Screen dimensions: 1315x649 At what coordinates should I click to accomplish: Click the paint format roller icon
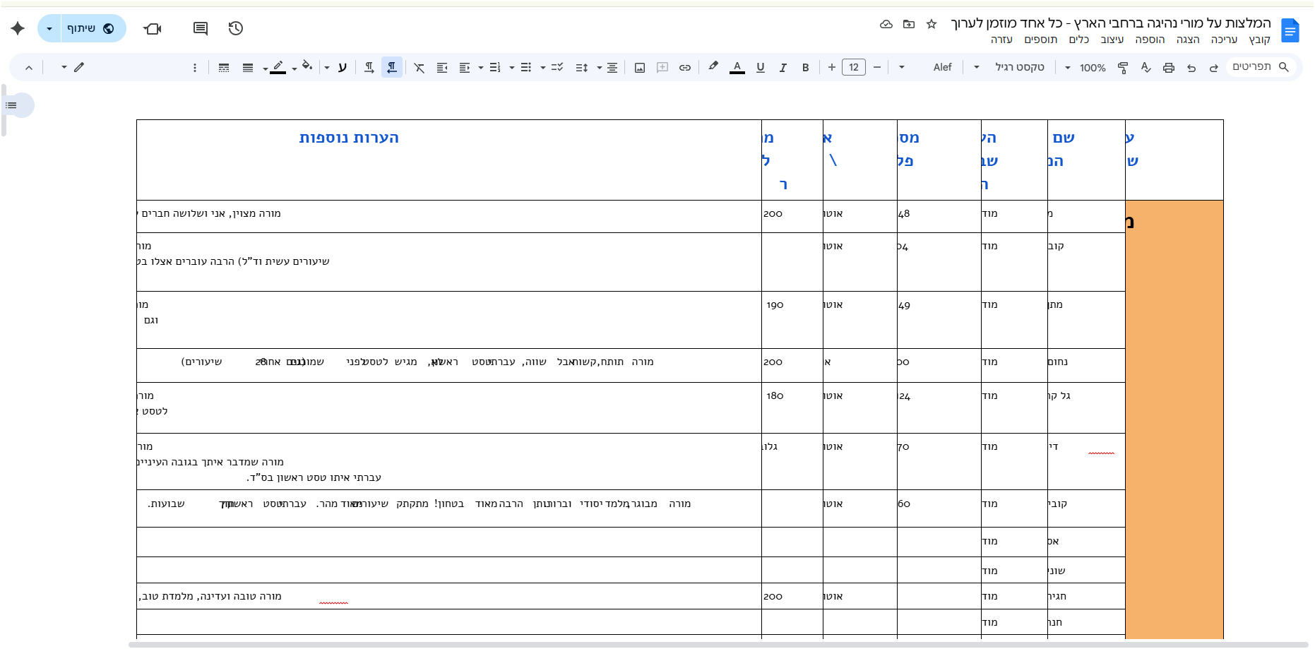tap(1123, 68)
